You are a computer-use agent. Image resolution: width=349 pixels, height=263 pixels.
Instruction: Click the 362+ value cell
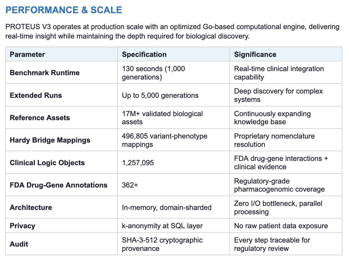coord(130,185)
